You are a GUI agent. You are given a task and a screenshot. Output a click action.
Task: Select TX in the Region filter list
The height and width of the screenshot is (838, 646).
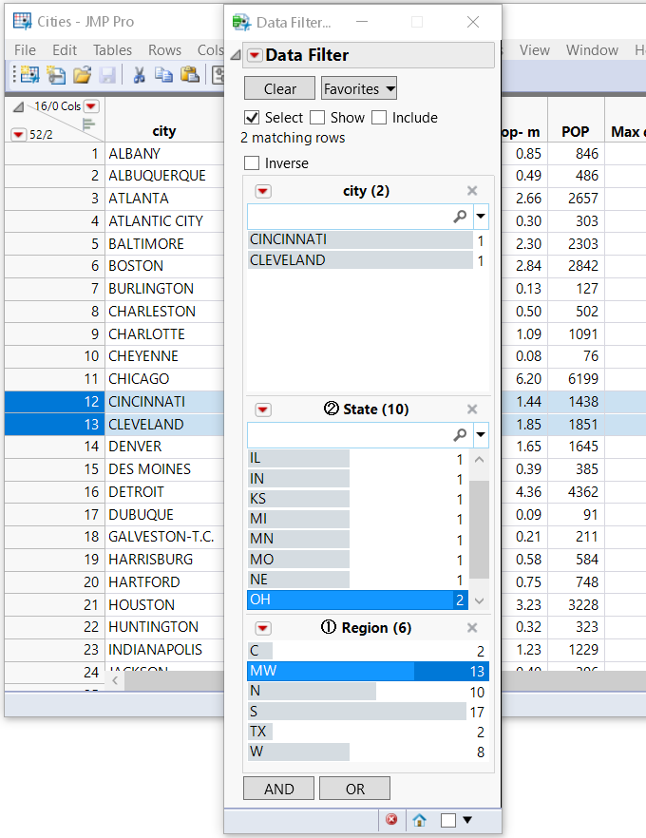tap(368, 732)
